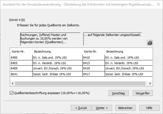This screenshot has width=163, height=114.
Task: Click the left scroll arrow of the table
Action: [13, 83]
